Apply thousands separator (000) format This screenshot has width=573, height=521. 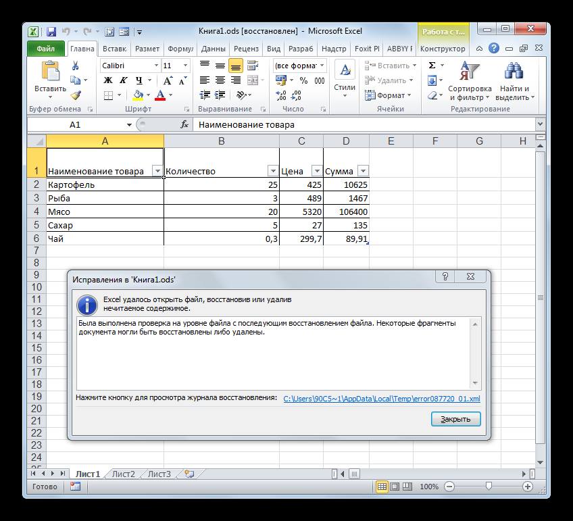point(320,80)
